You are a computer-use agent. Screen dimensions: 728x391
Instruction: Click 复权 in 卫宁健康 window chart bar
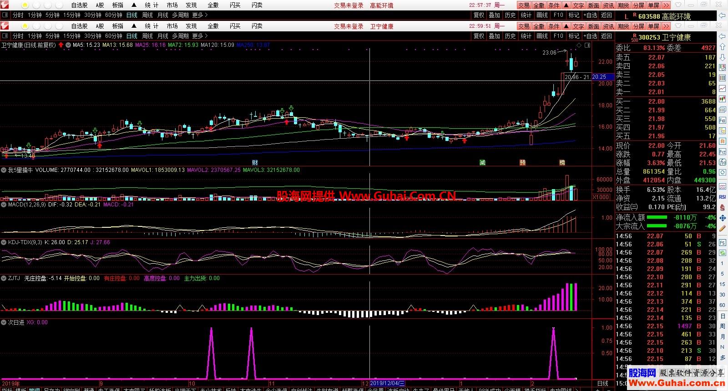tap(479, 36)
